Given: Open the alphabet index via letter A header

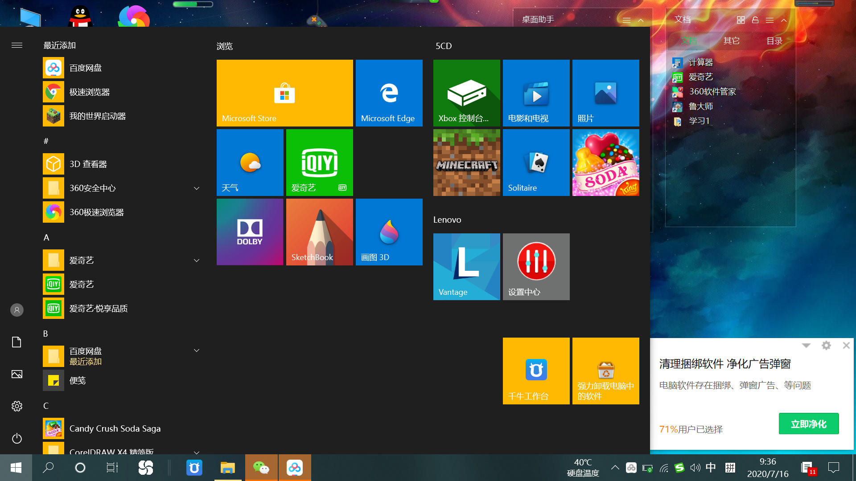Looking at the screenshot, I should pyautogui.click(x=46, y=237).
